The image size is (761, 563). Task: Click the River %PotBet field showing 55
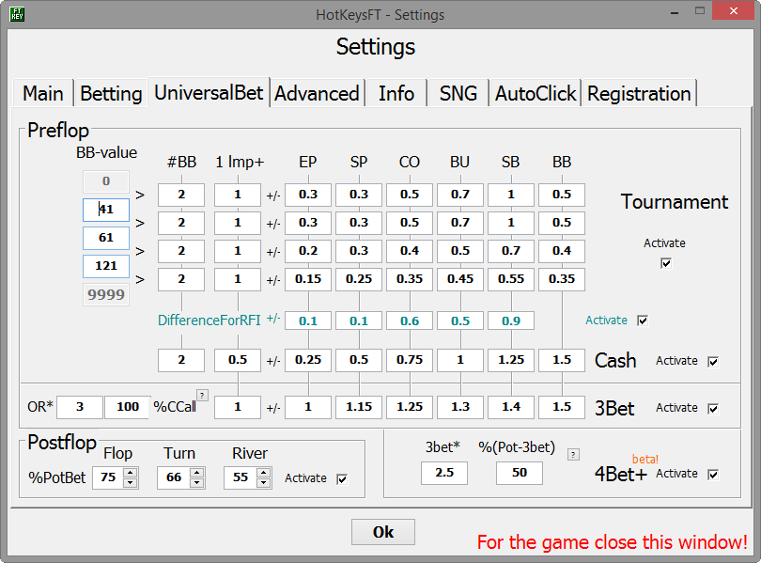point(241,477)
